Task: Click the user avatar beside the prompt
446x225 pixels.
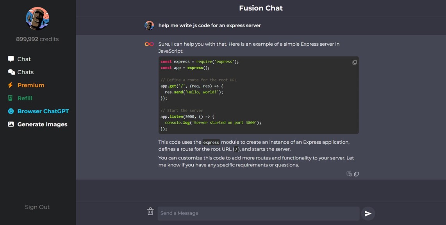Action: click(x=149, y=25)
